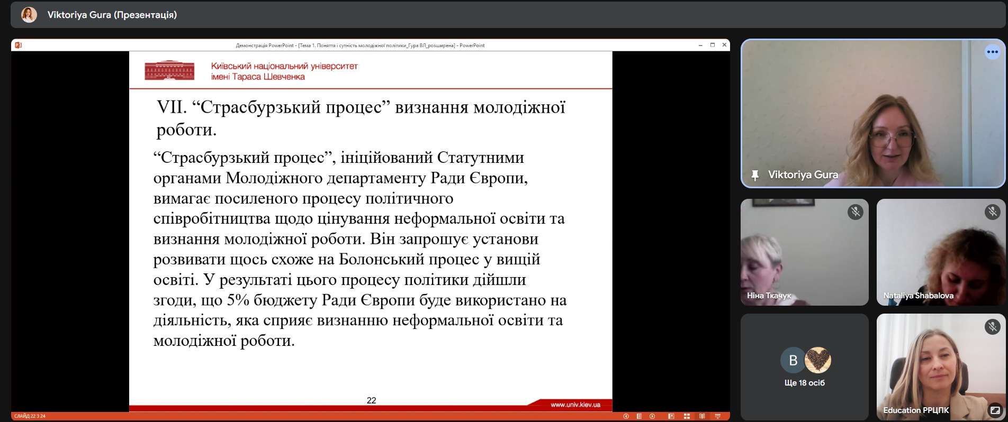The image size is (1008, 422).
Task: Open picture-in-picture icon on Education РРЦПК tile
Action: (995, 410)
